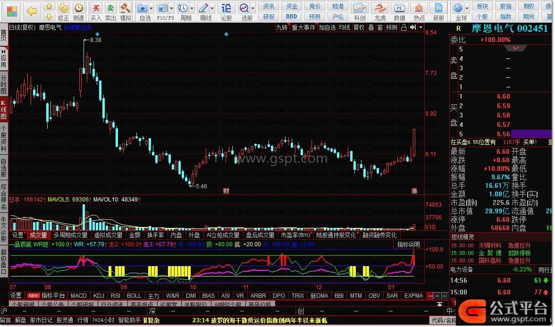
Task: Click the 加自选 add to favorites button
Action: (327, 27)
